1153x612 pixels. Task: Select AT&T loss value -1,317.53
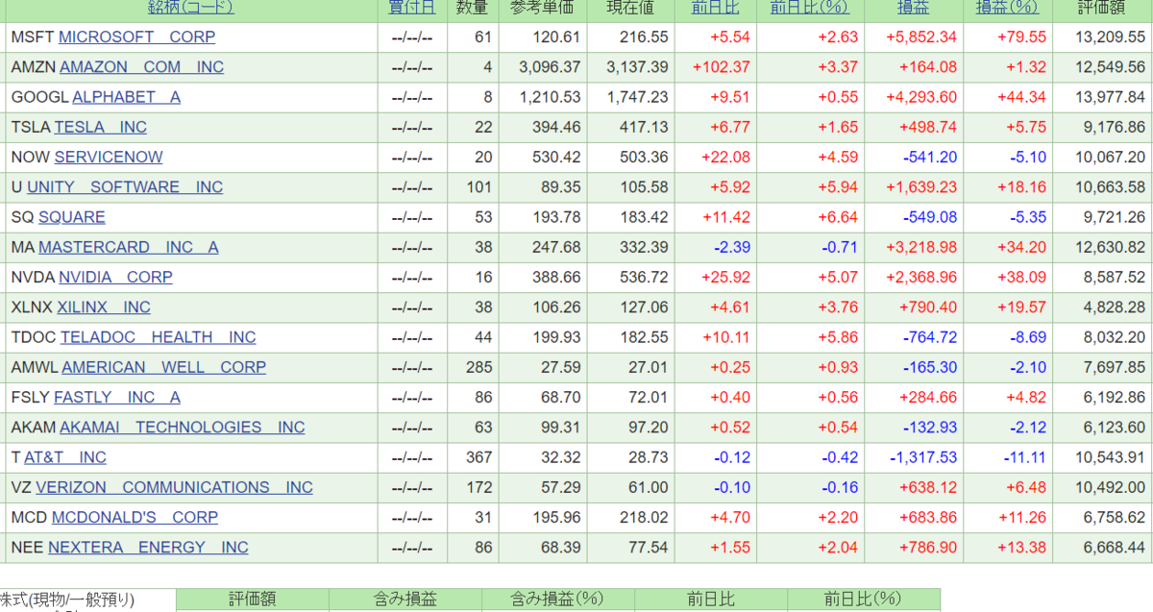(x=922, y=457)
